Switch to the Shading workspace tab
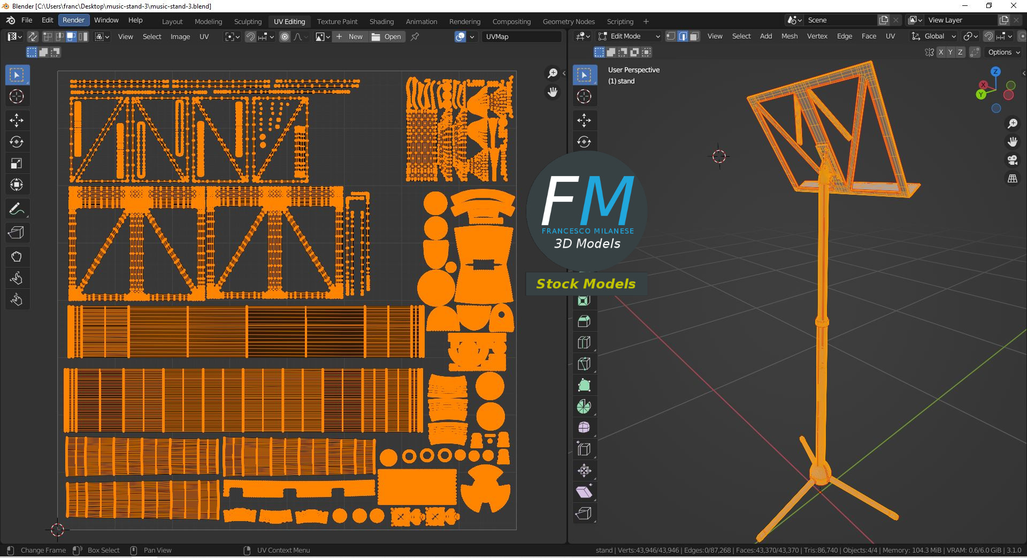Viewport: 1027px width, 558px height. pyautogui.click(x=381, y=21)
